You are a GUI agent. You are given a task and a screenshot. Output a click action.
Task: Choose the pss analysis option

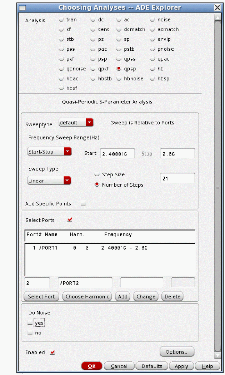pos(61,49)
